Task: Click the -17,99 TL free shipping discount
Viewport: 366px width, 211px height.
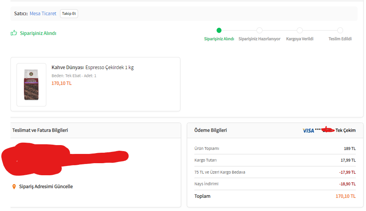Action: click(x=347, y=172)
